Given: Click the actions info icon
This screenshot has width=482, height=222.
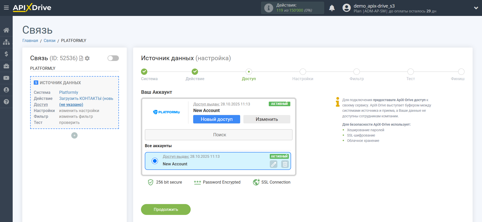Looking at the screenshot, I should click(269, 8).
